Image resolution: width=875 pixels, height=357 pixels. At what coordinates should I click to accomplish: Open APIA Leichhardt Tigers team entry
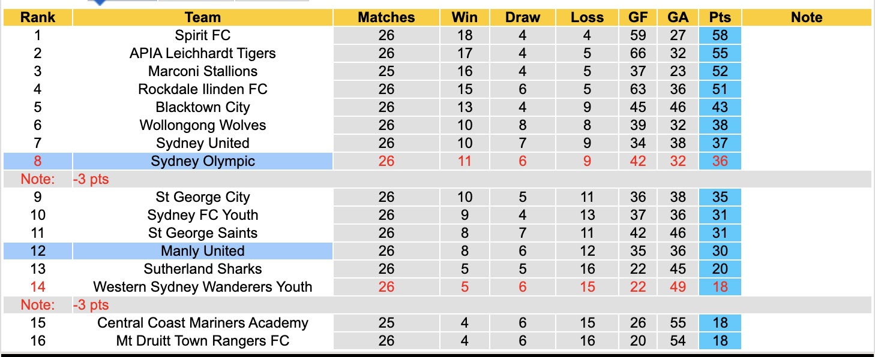coord(203,53)
